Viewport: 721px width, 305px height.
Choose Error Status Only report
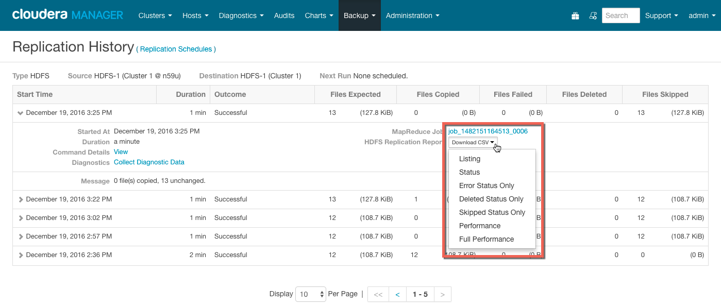pyautogui.click(x=487, y=185)
